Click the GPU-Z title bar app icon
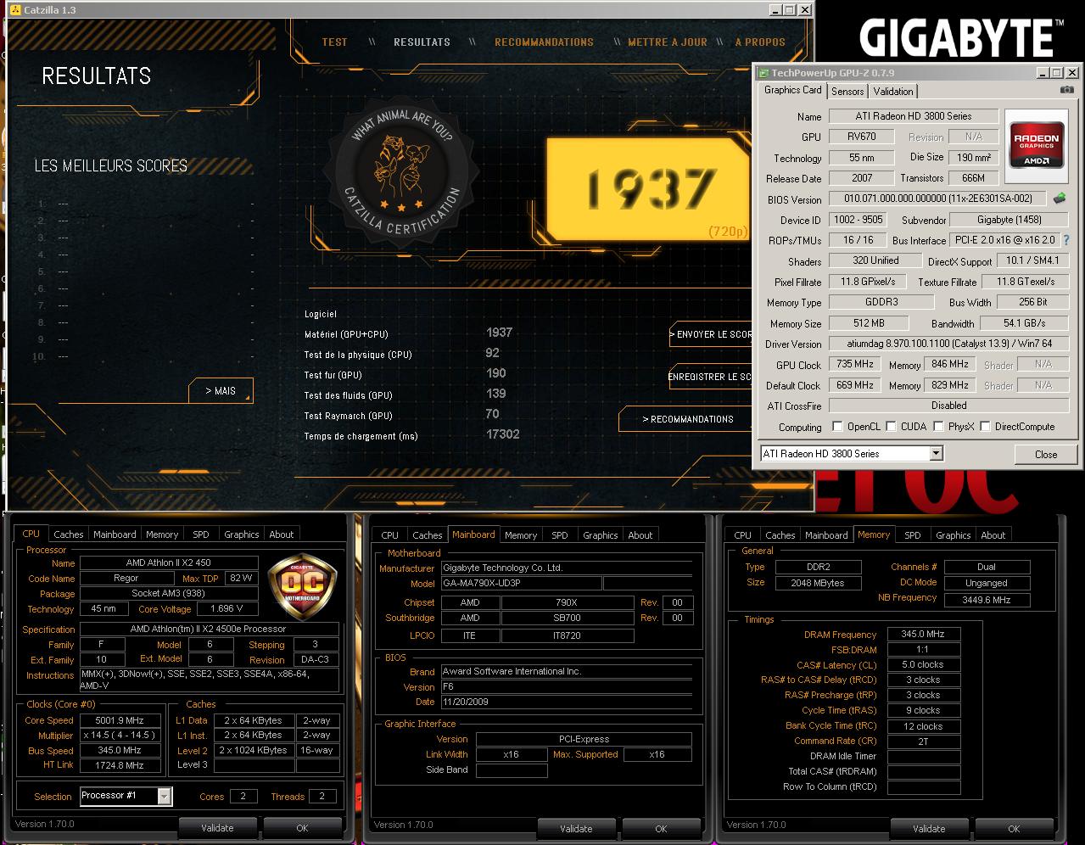 763,73
